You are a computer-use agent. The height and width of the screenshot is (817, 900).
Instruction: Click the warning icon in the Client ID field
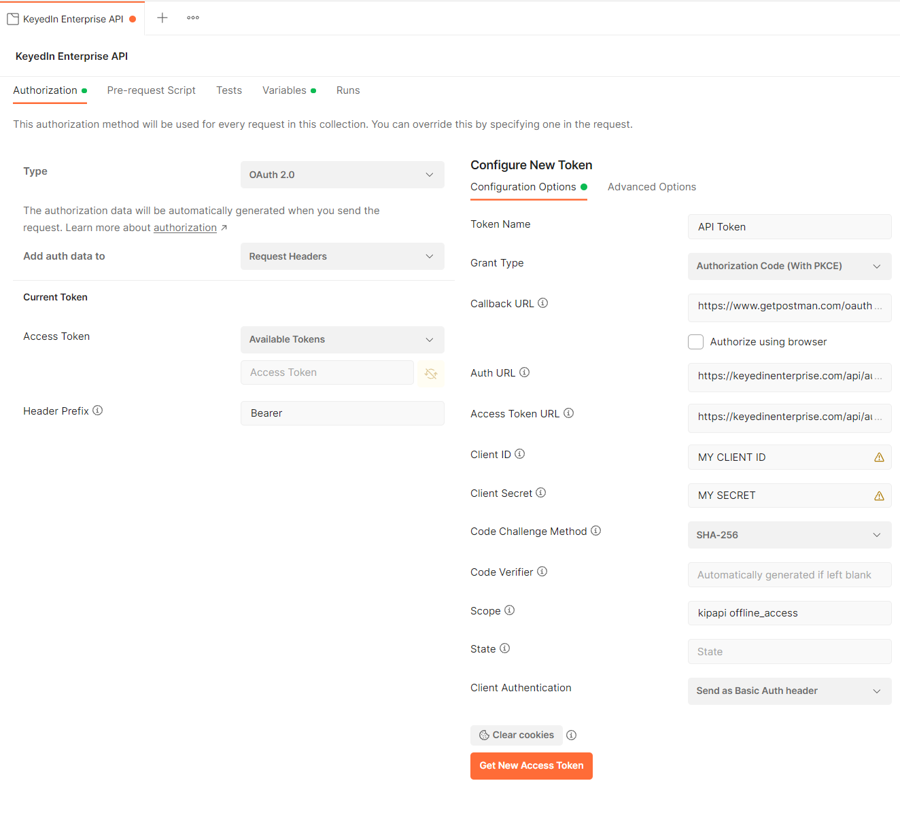(878, 457)
